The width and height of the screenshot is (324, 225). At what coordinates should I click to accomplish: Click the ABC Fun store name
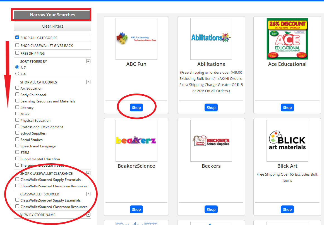pos(136,64)
